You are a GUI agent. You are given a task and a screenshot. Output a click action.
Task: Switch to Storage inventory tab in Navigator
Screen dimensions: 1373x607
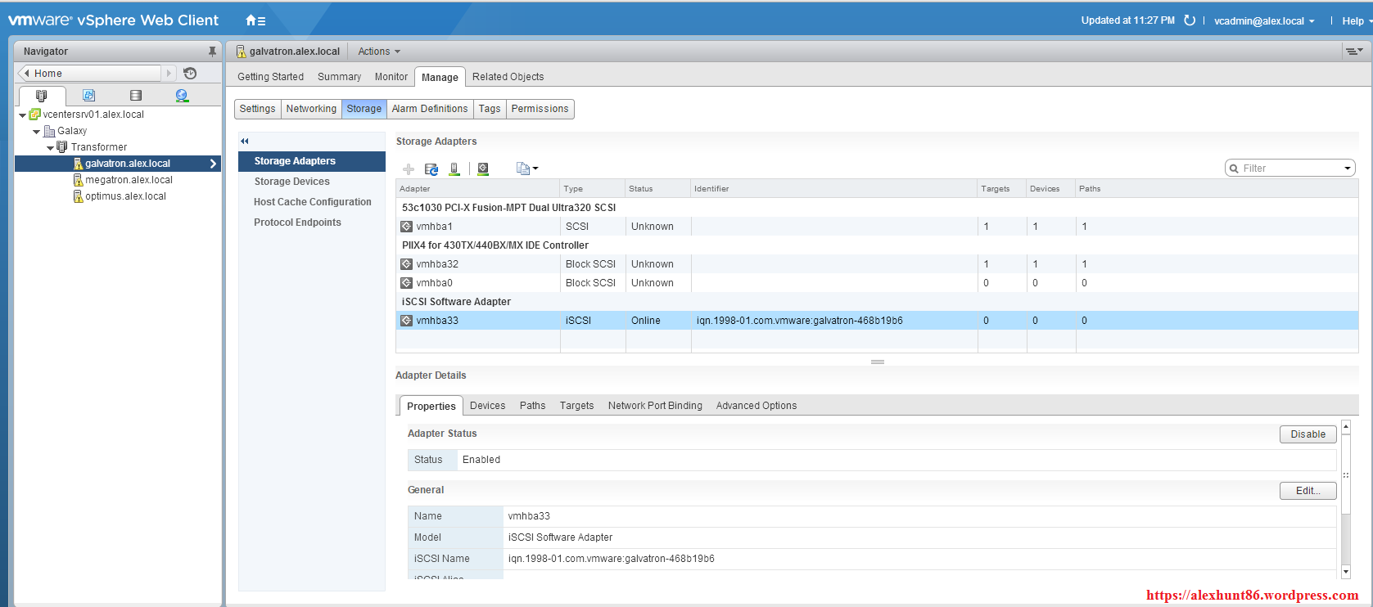[x=136, y=96]
